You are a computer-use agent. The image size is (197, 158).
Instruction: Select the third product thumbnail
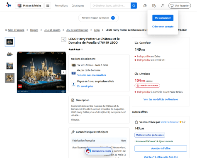[10, 66]
